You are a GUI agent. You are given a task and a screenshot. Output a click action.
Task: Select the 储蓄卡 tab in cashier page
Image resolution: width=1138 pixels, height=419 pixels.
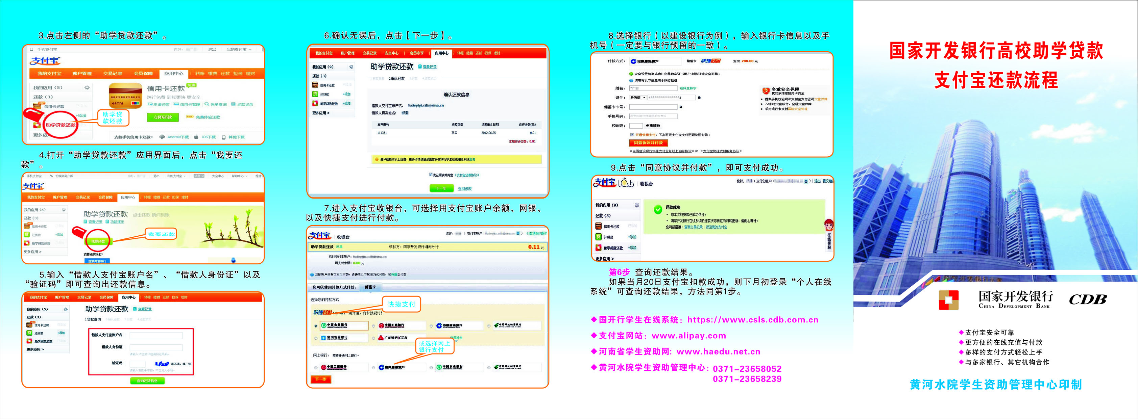pos(370,287)
